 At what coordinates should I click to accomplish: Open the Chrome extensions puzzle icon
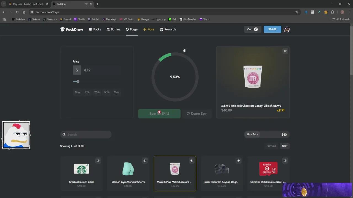tap(332, 12)
